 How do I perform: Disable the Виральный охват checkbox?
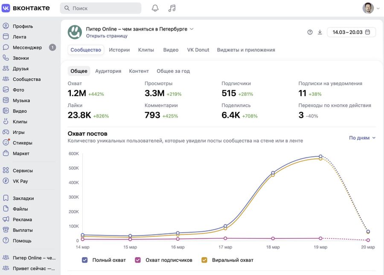click(x=204, y=260)
